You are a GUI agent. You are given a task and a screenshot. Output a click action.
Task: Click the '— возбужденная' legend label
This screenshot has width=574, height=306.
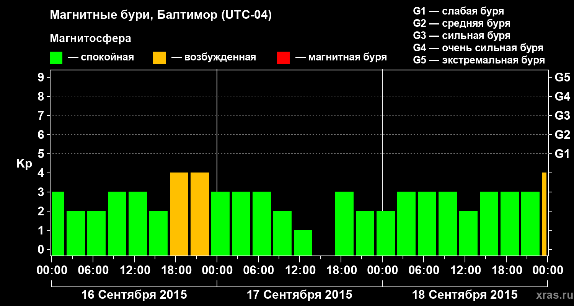(214, 58)
